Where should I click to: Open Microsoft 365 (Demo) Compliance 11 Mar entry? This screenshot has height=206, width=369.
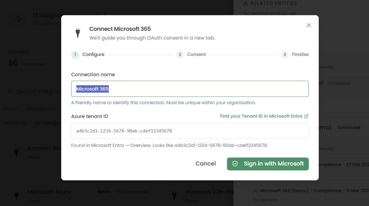point(314,191)
